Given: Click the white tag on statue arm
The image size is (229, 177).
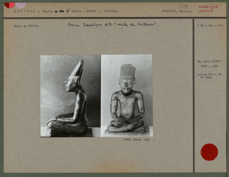Looking at the screenshot, I should click(x=114, y=103).
